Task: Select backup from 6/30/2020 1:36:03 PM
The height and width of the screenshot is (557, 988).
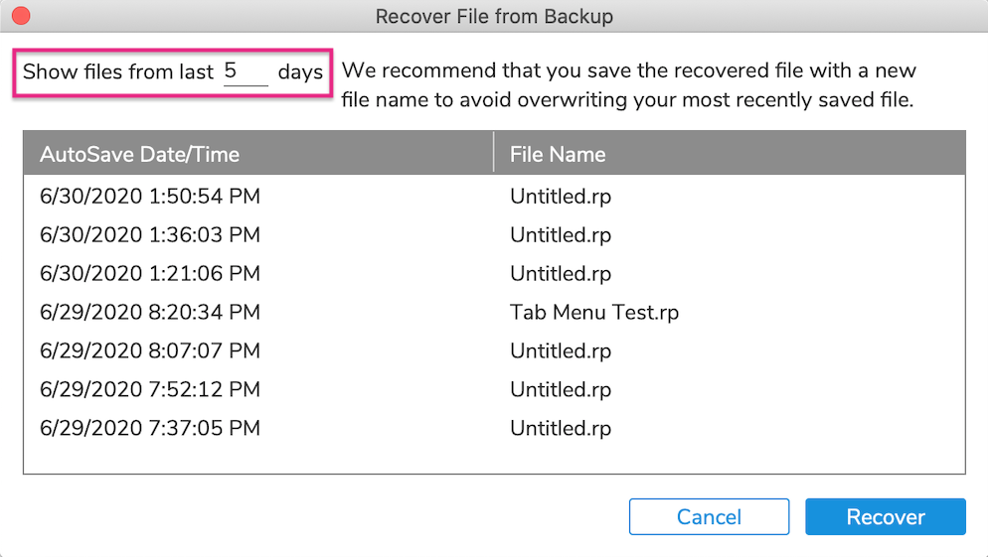Action: pyautogui.click(x=494, y=234)
